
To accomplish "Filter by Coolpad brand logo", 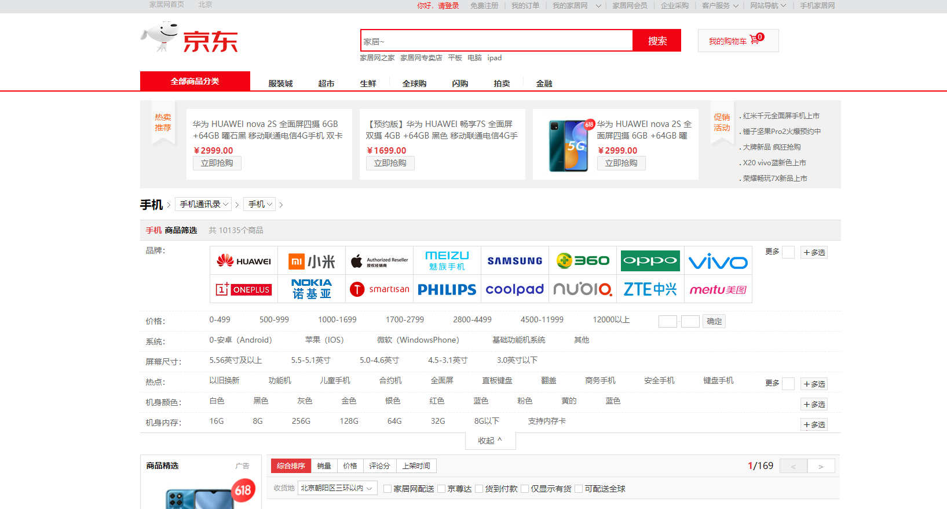I will [x=515, y=289].
